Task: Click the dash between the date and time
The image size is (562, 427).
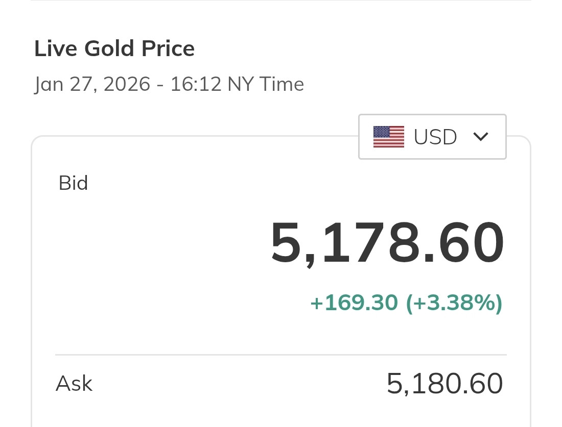Action: [x=160, y=85]
